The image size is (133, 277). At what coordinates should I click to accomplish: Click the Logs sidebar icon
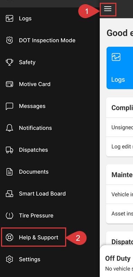pos(9,18)
